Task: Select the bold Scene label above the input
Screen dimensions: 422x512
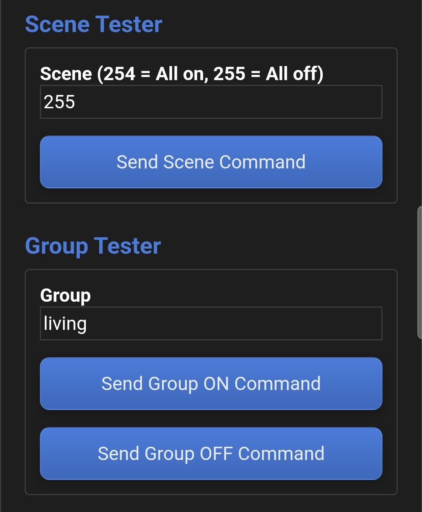Action: 182,73
